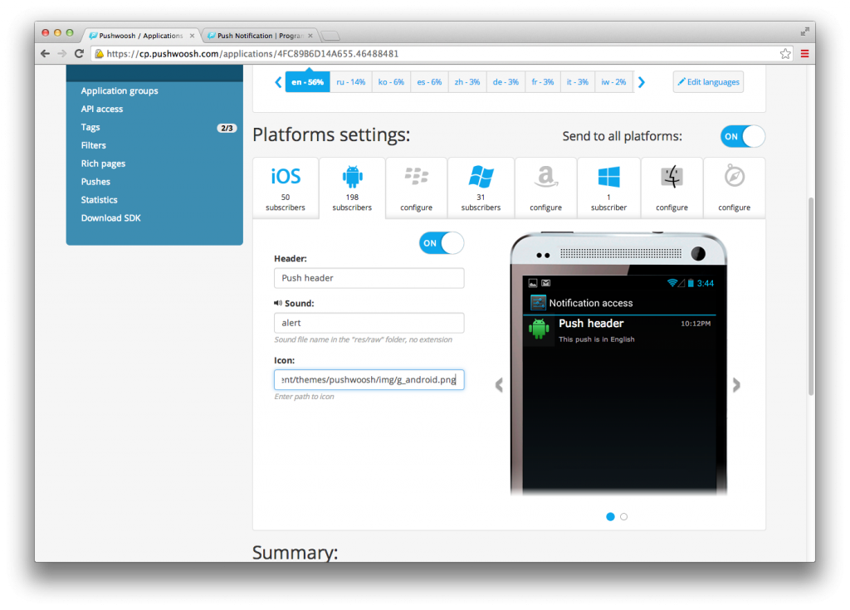Open Download SDK in sidebar
850x610 pixels.
tap(110, 218)
